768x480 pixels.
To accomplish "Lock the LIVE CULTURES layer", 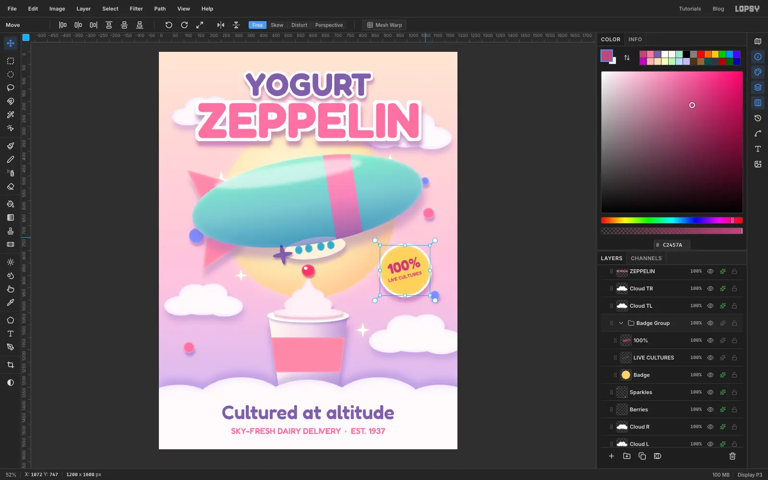I will [x=734, y=358].
